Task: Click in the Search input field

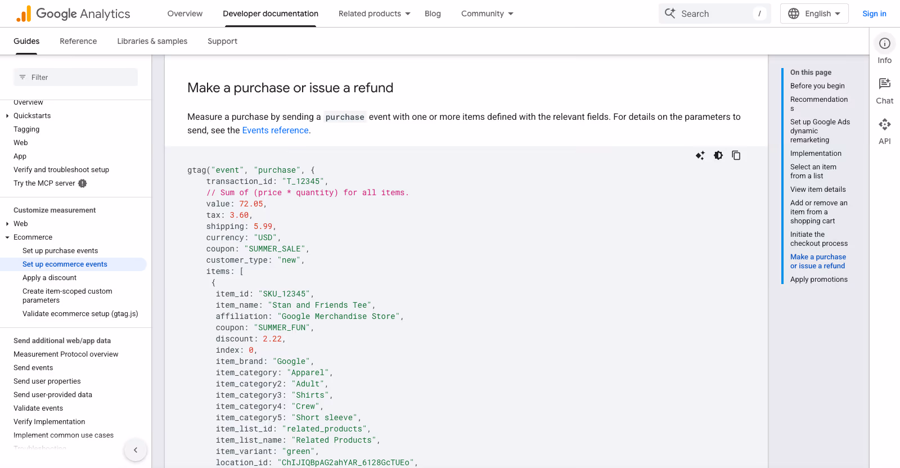Action: tap(715, 13)
